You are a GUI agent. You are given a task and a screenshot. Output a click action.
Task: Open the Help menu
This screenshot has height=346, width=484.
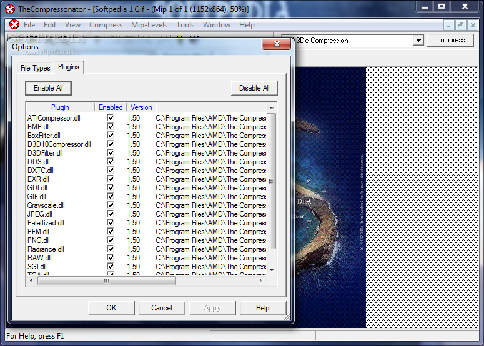pos(247,25)
